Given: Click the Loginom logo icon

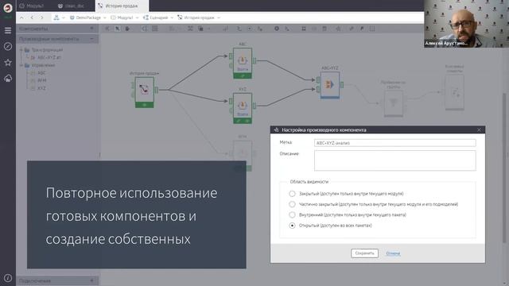Looking at the screenshot, I should click(x=8, y=8).
